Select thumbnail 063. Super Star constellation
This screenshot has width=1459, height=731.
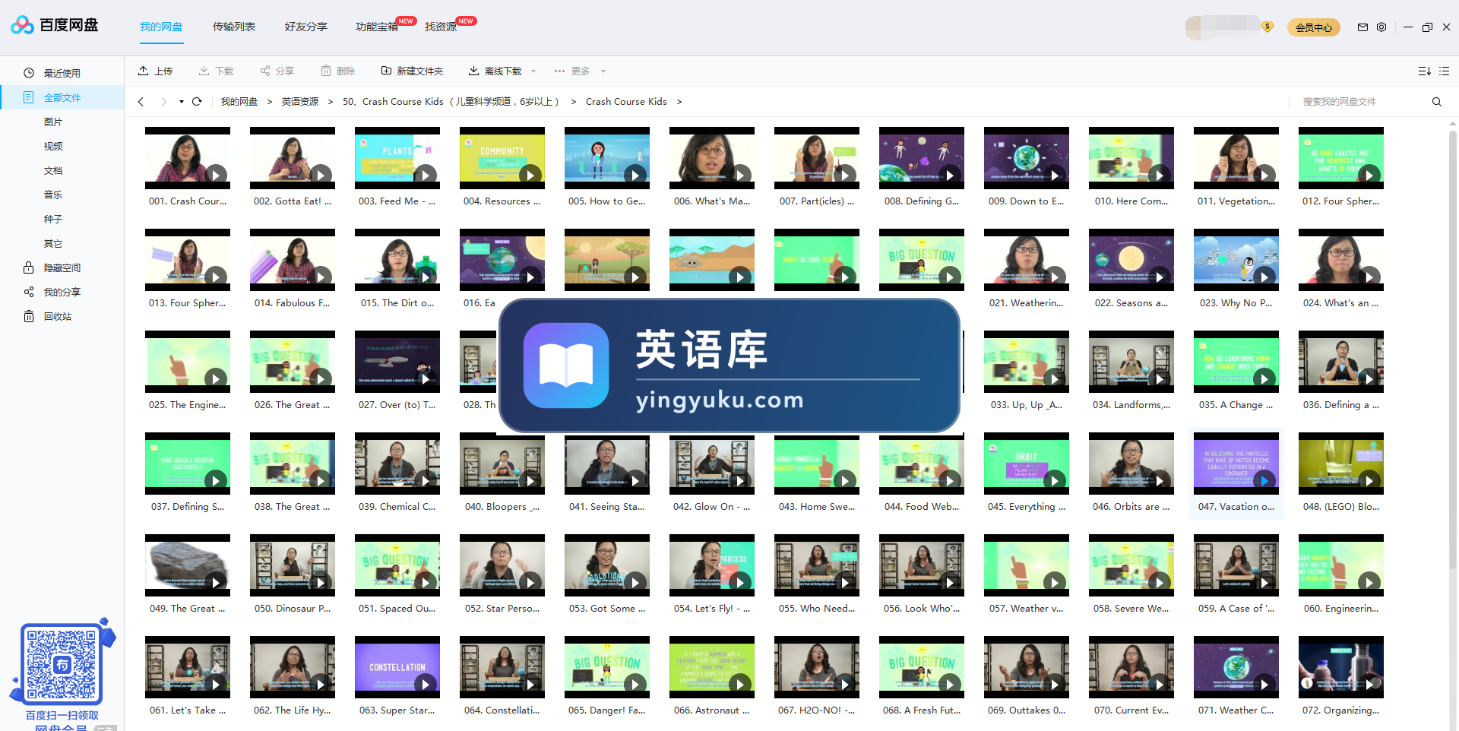tap(397, 667)
